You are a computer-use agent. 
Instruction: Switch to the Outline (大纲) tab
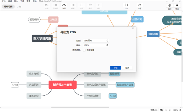click(19, 7)
